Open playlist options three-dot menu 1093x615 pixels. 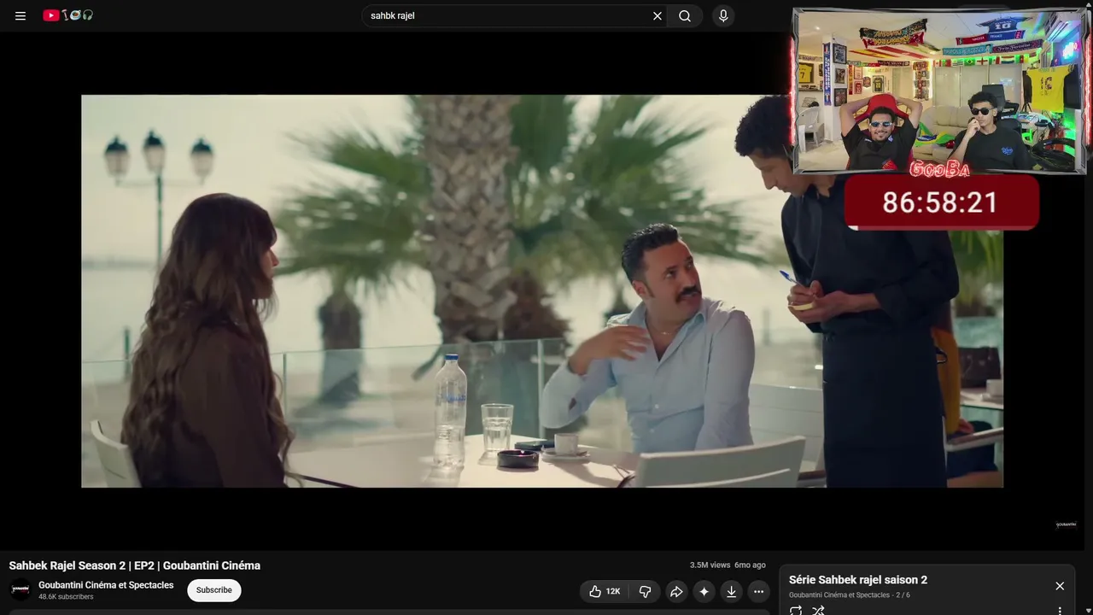coord(1060,611)
